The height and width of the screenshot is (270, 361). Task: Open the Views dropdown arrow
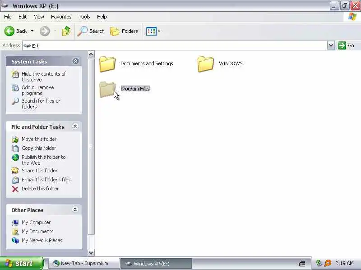(x=159, y=31)
